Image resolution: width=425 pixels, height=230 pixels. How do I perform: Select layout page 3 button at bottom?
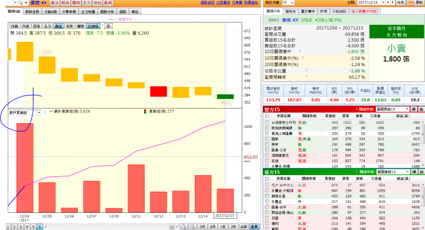(21, 226)
